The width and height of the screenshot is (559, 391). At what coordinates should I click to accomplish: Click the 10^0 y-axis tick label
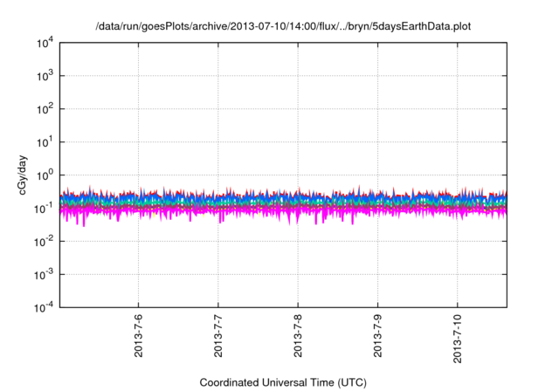point(45,175)
